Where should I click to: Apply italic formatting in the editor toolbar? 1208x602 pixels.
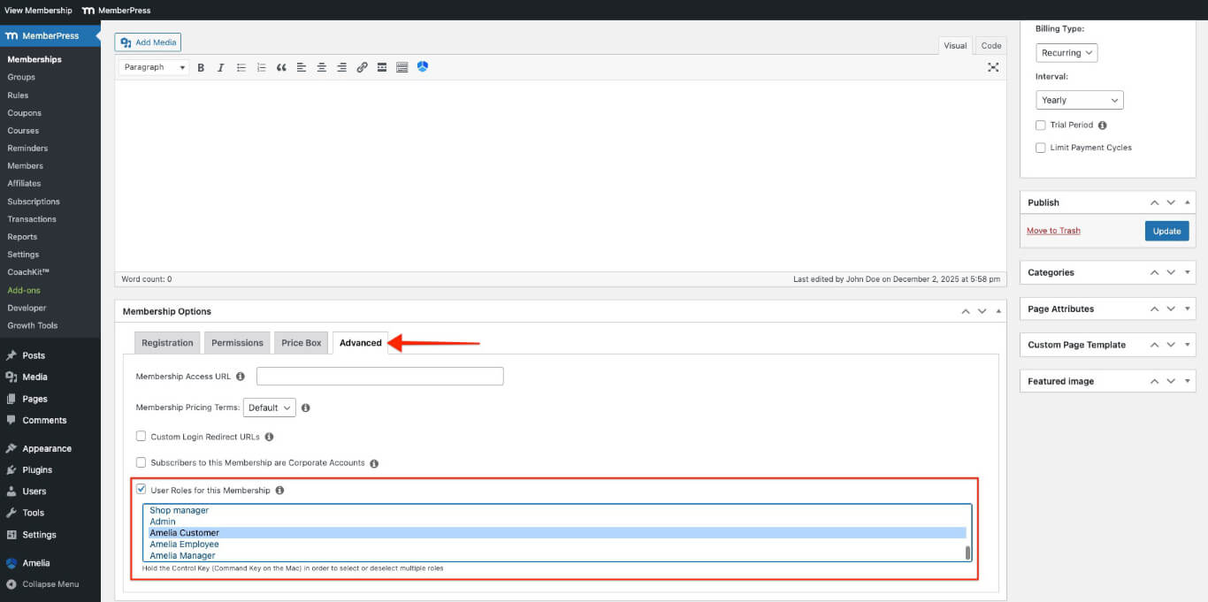point(220,67)
